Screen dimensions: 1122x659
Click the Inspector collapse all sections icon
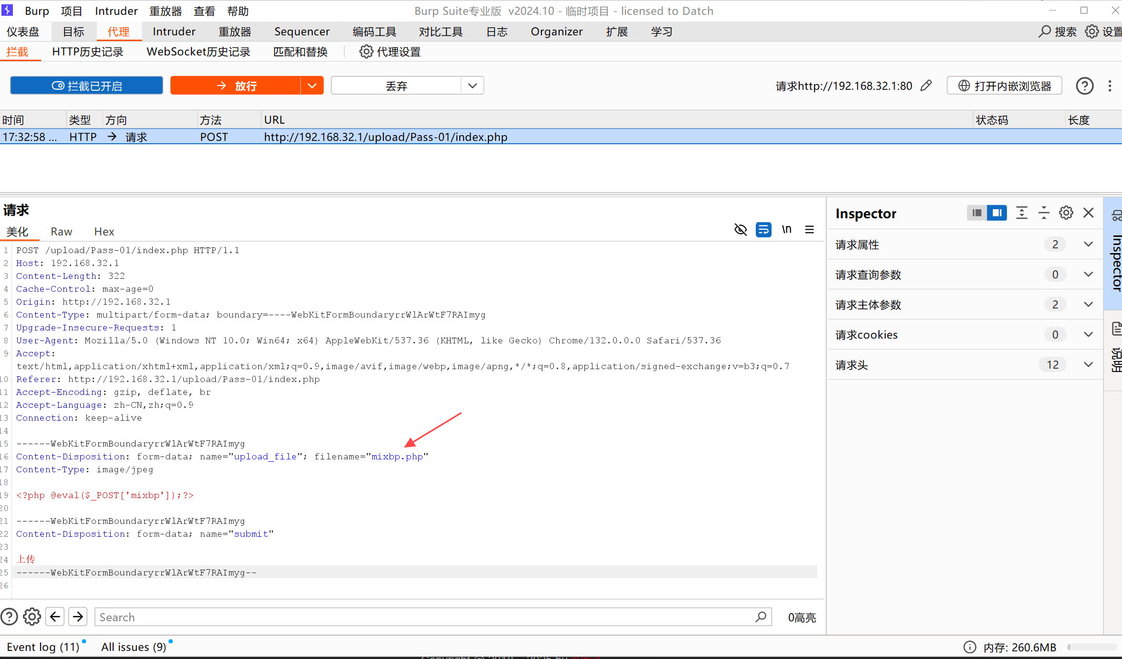pyautogui.click(x=1044, y=213)
